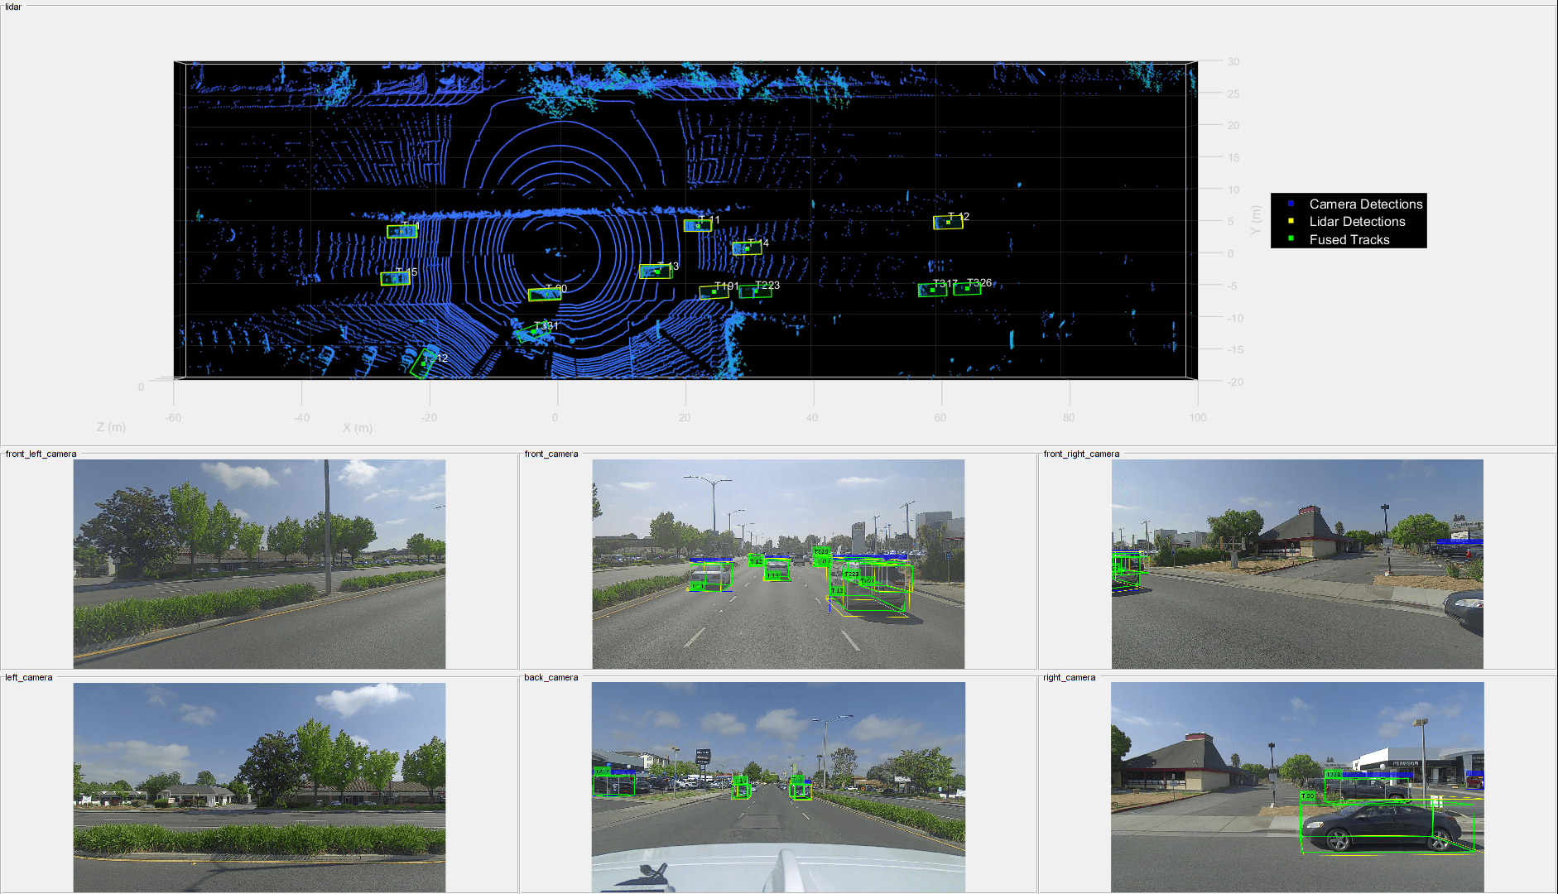
Task: Click the Y (m) axis label
Action: [1256, 220]
